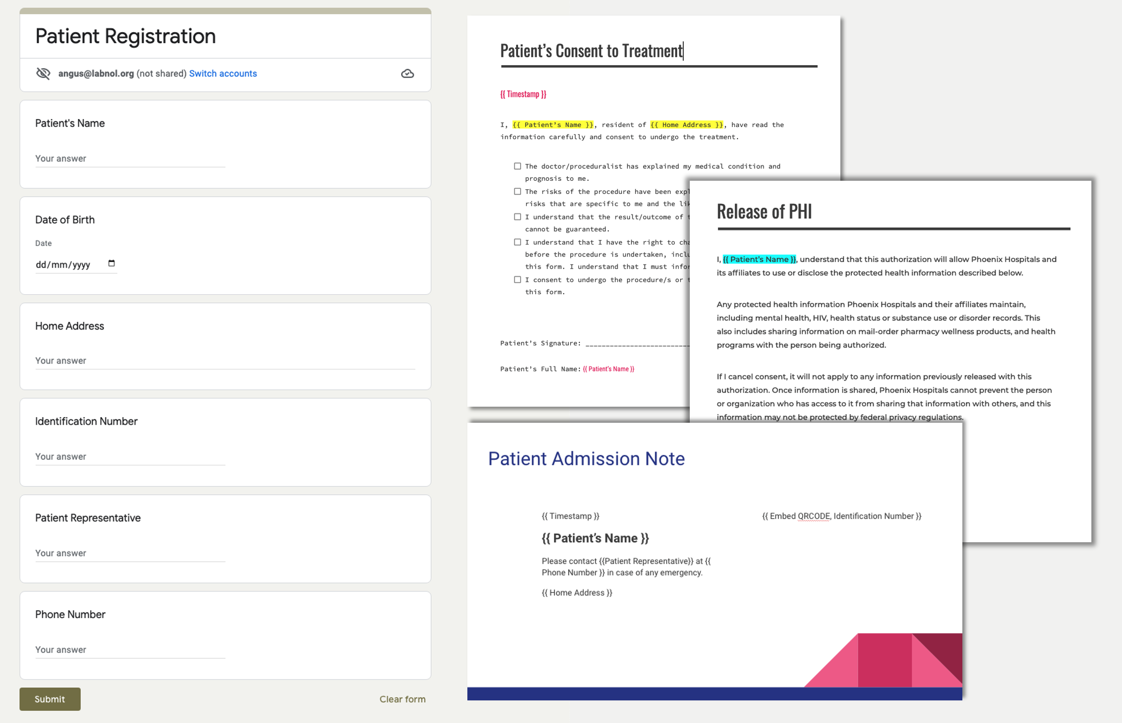Click the Patient Representative answer field
Image resolution: width=1122 pixels, height=723 pixels.
click(x=131, y=553)
